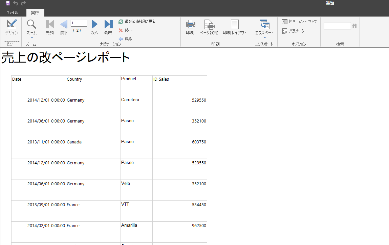Print the report with 印刷
This screenshot has width=389, height=245.
(x=190, y=27)
